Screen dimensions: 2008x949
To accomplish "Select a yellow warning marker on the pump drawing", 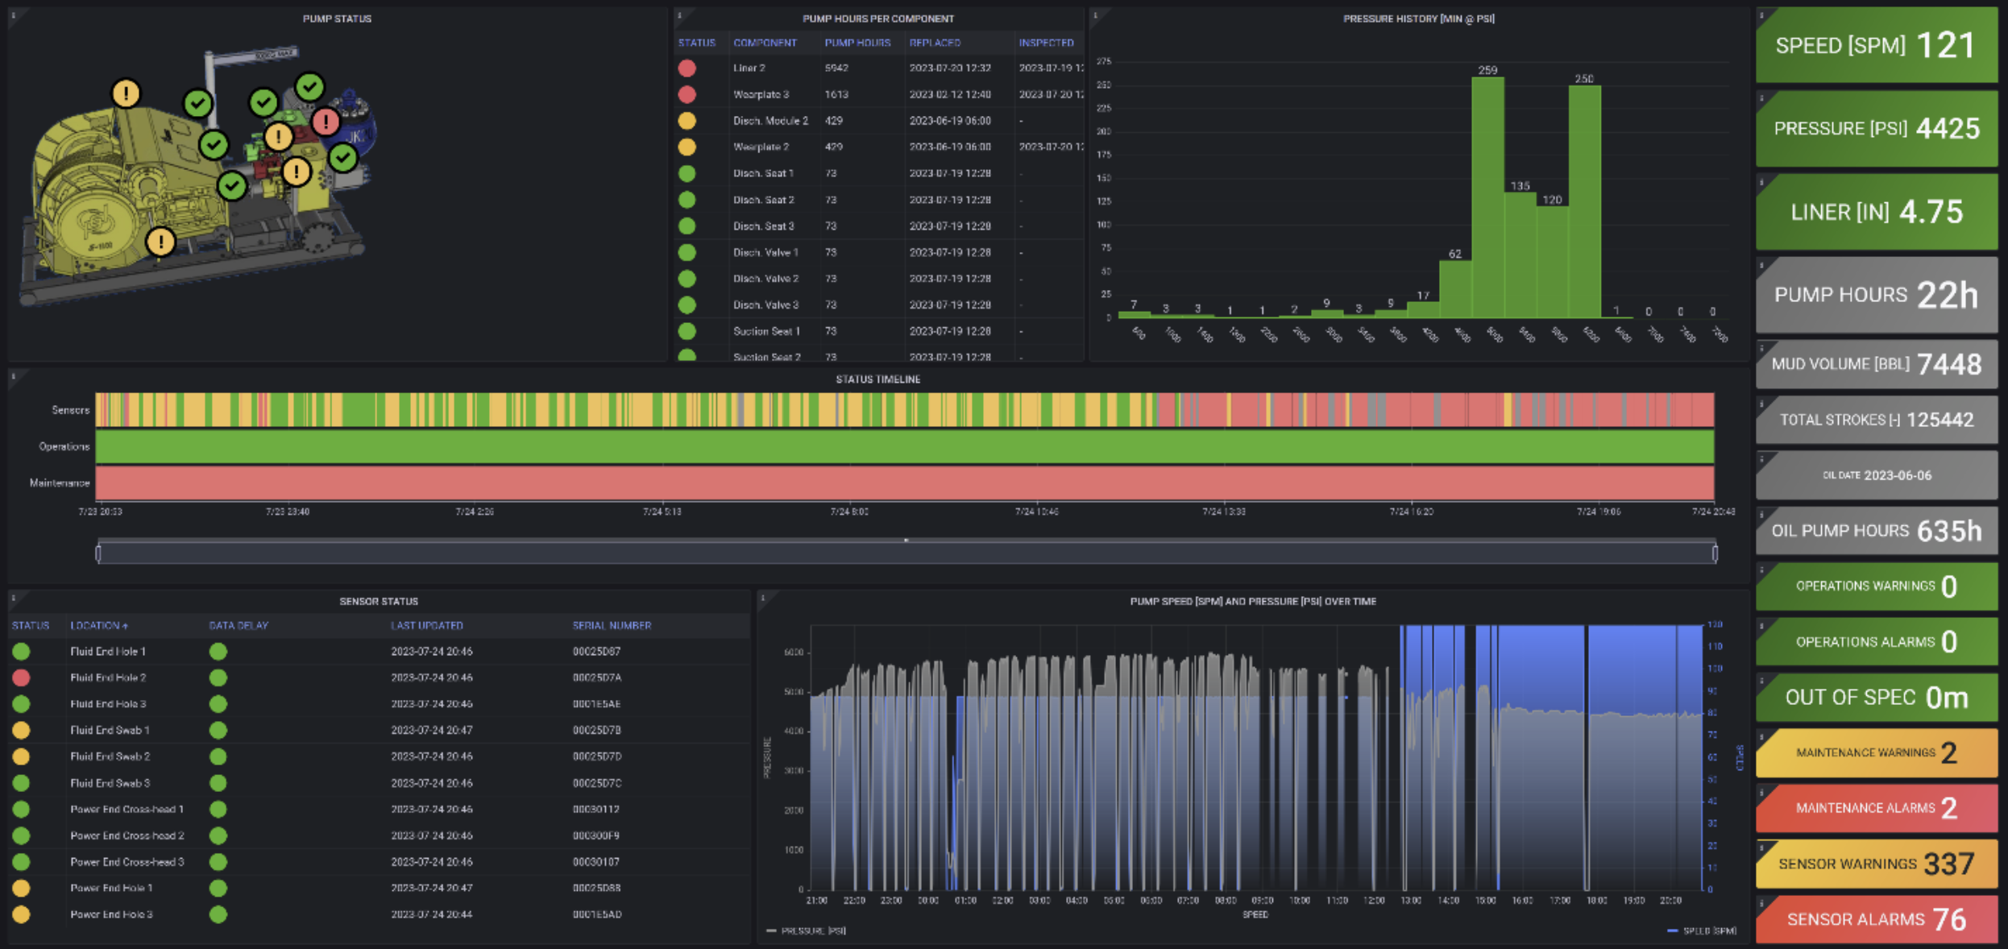I will pos(125,94).
